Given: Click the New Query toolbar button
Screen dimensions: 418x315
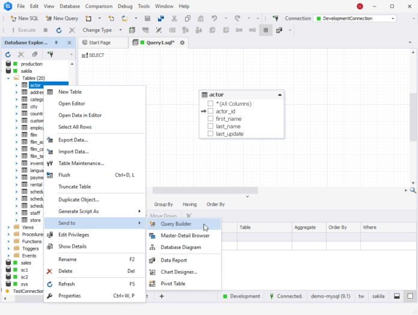Looking at the screenshot, I should pyautogui.click(x=61, y=19).
